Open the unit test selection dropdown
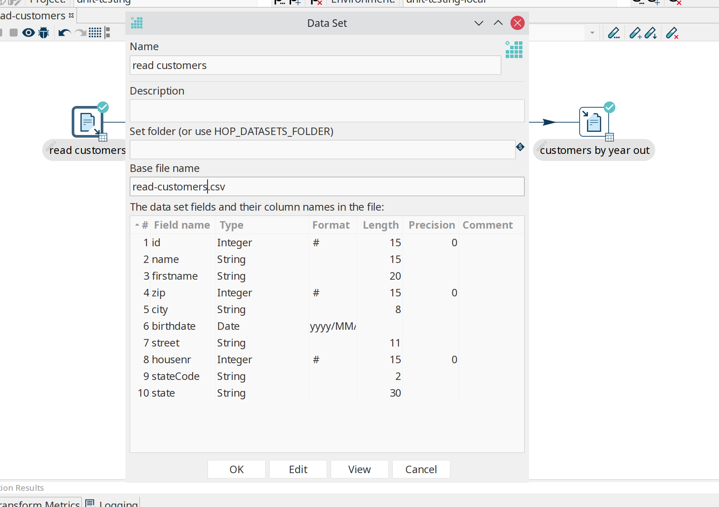This screenshot has height=507, width=719. pyautogui.click(x=592, y=33)
